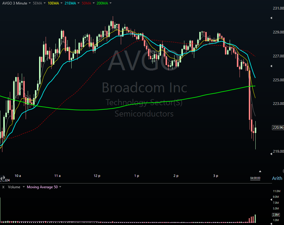Click the 225.00 price axis label
This screenshot has height=225, width=284.
point(278,80)
